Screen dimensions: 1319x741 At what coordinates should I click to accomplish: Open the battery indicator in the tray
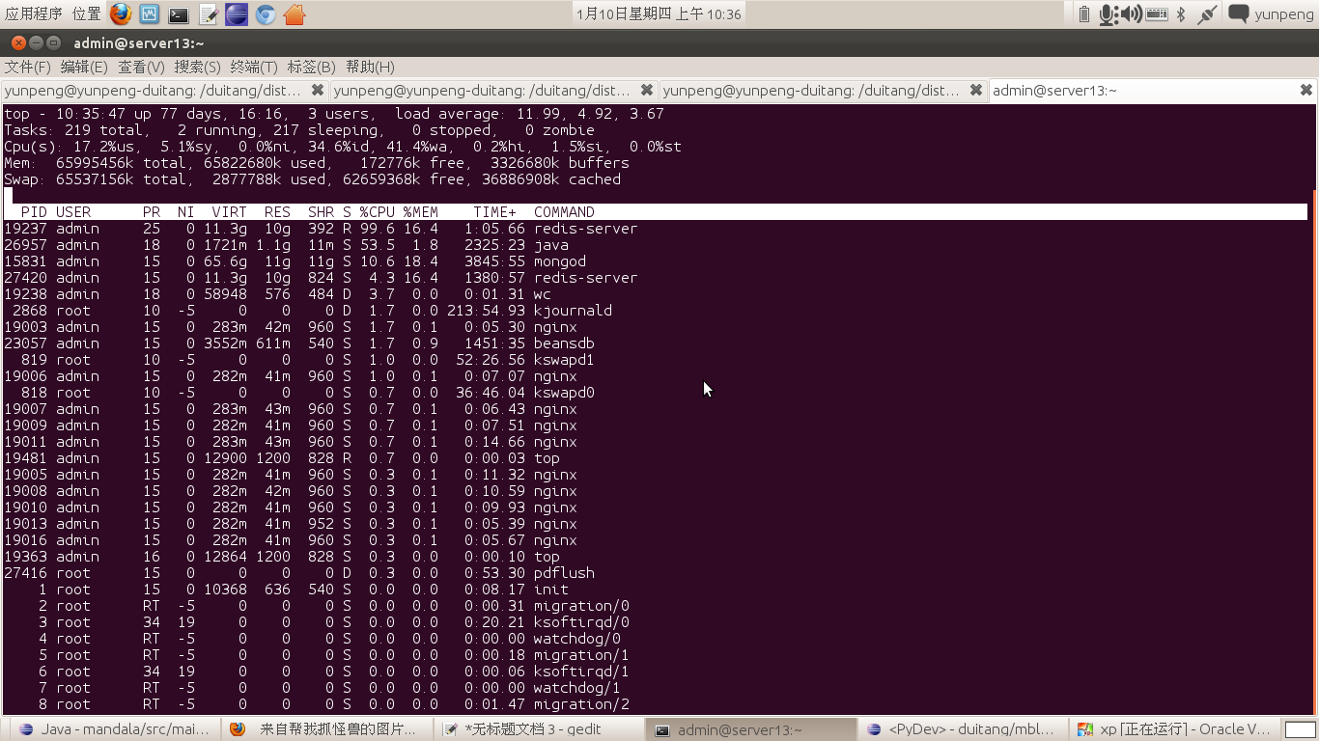(1084, 14)
